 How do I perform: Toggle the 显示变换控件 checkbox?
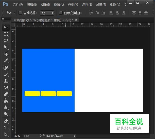pos(61,13)
